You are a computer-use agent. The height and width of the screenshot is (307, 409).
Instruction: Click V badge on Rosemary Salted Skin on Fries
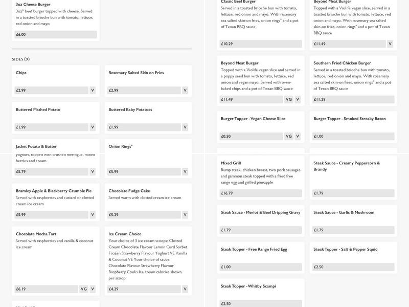[185, 91]
